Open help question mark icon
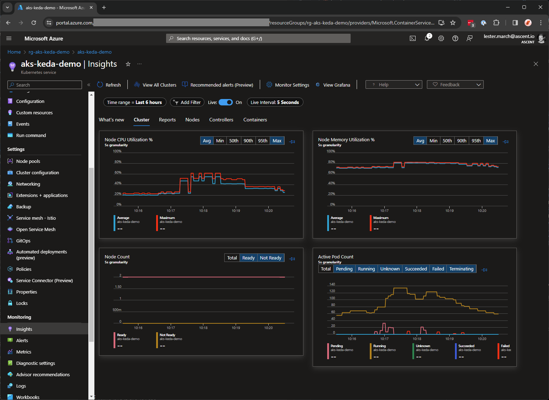 (455, 38)
